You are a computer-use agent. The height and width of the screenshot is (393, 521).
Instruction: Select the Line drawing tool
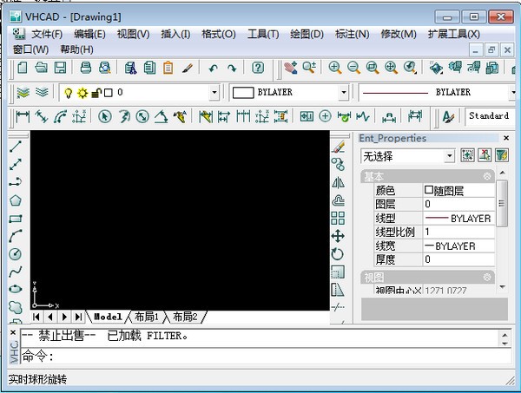point(15,146)
